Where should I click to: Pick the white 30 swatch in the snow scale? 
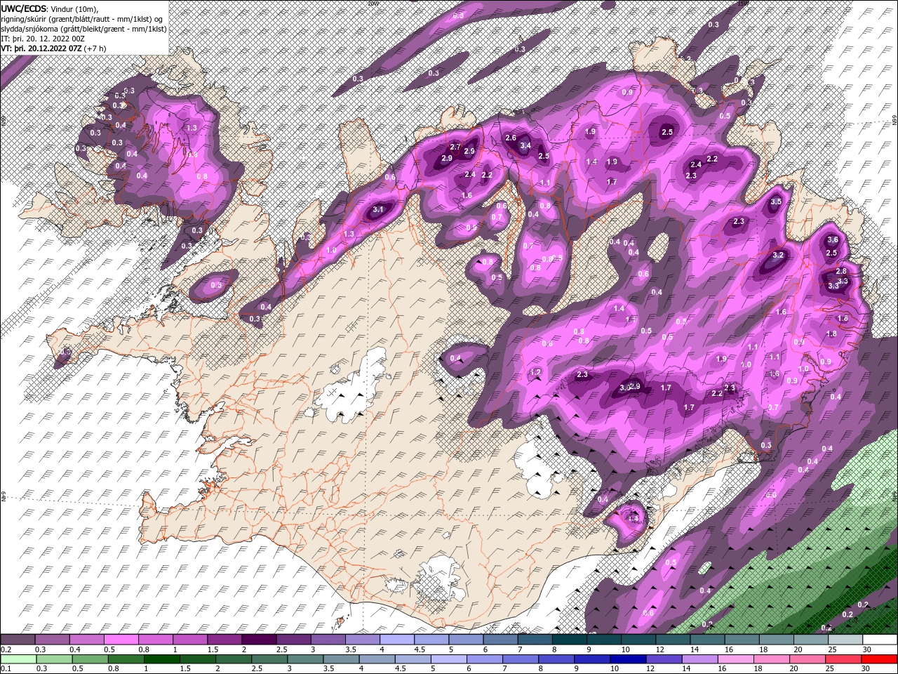pyautogui.click(x=880, y=639)
